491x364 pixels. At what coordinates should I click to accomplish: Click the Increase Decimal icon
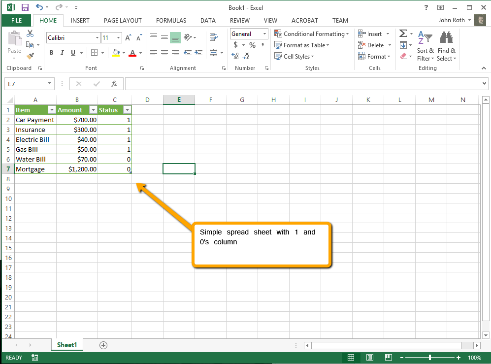[x=234, y=56]
